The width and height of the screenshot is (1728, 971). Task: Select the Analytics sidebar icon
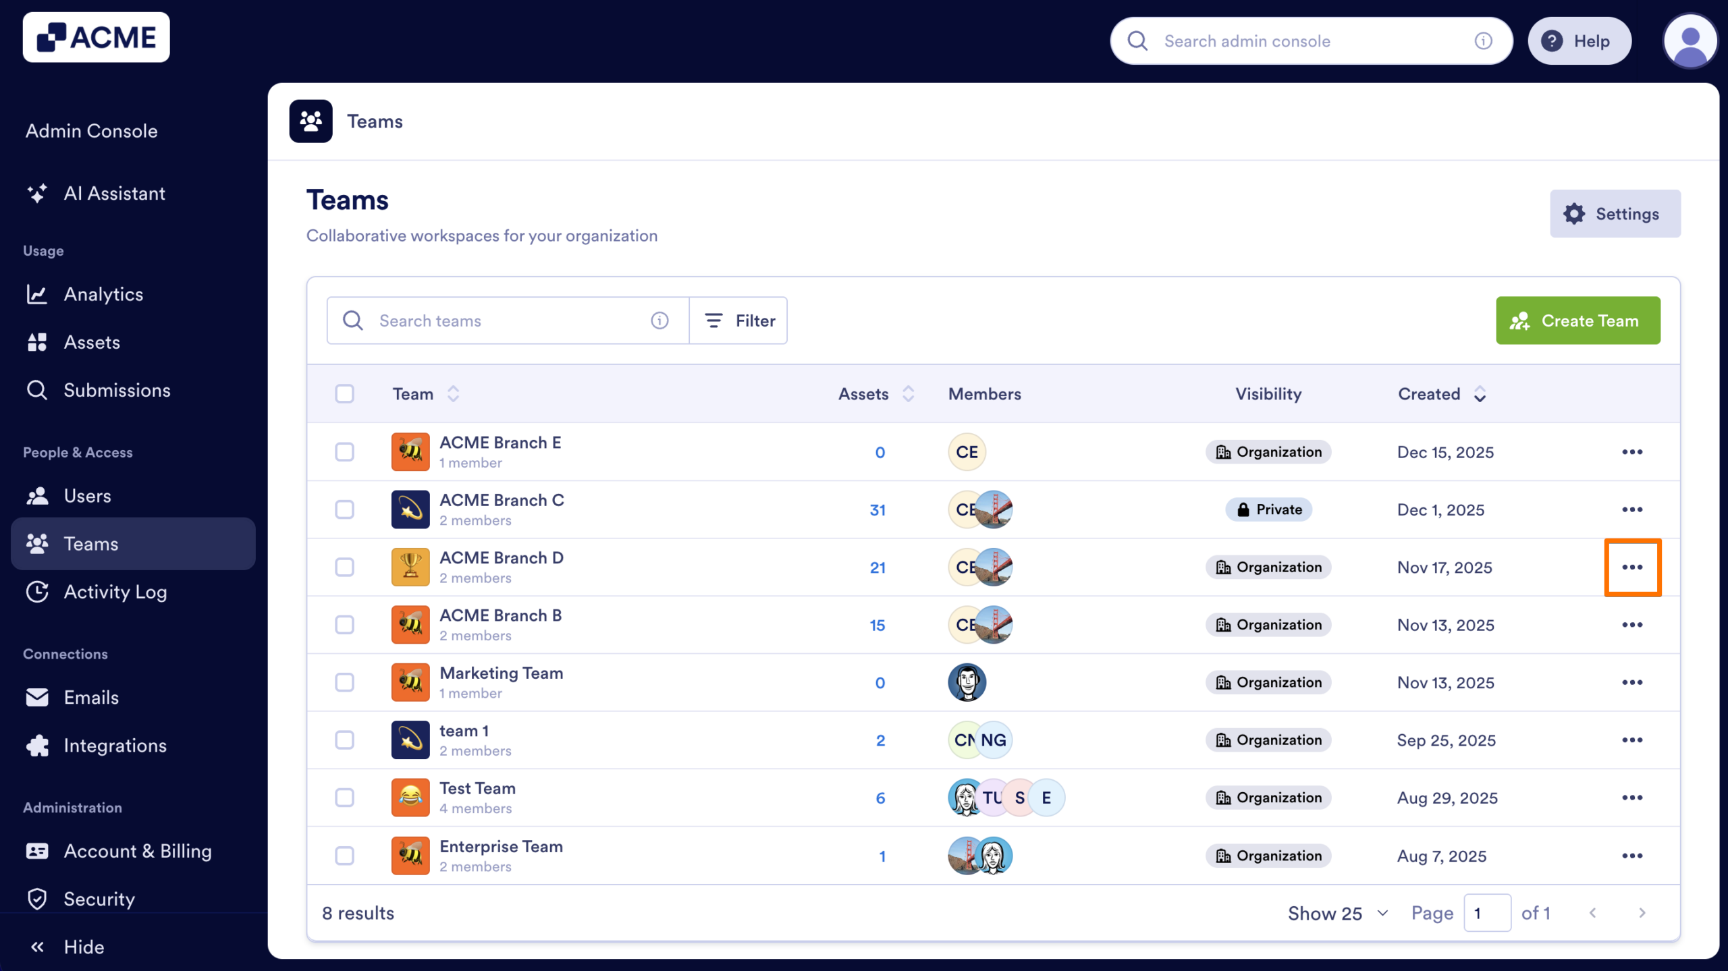pyautogui.click(x=38, y=294)
